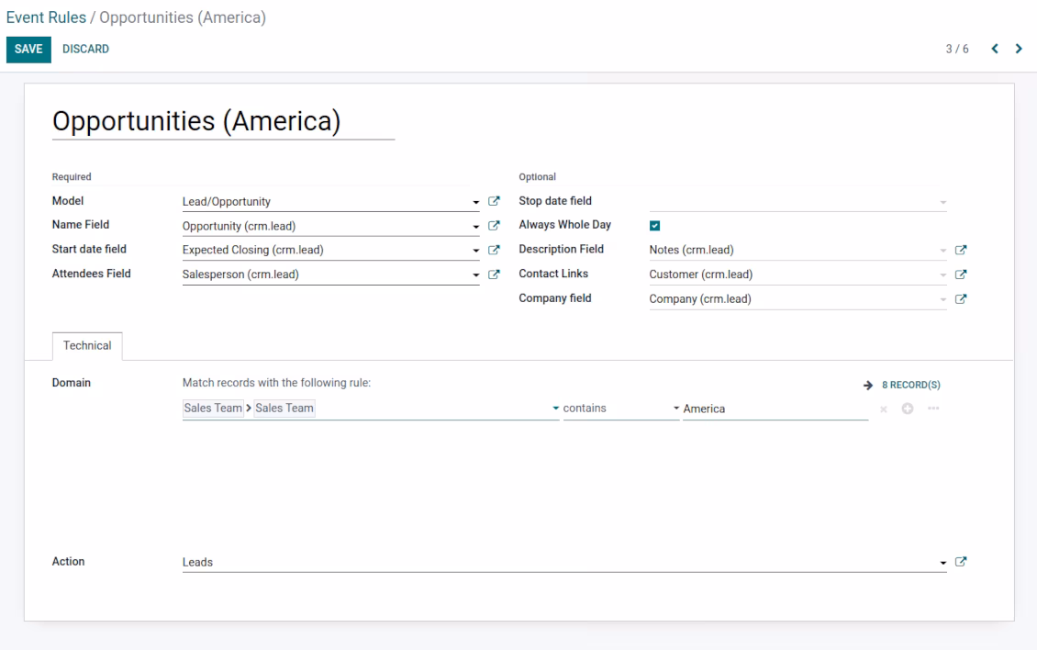Open external link for Contact Links

pyautogui.click(x=961, y=274)
